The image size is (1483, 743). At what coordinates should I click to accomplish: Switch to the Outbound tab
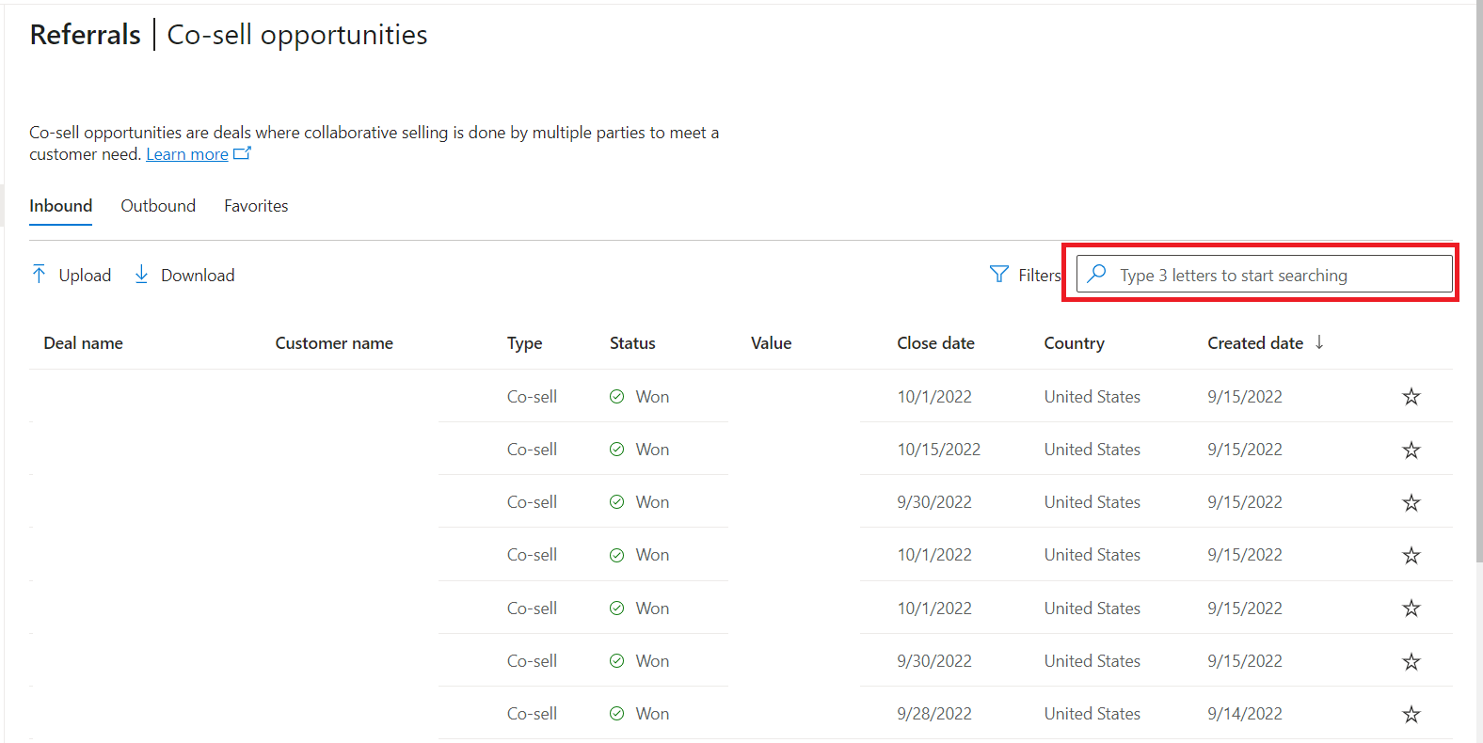[x=158, y=206]
